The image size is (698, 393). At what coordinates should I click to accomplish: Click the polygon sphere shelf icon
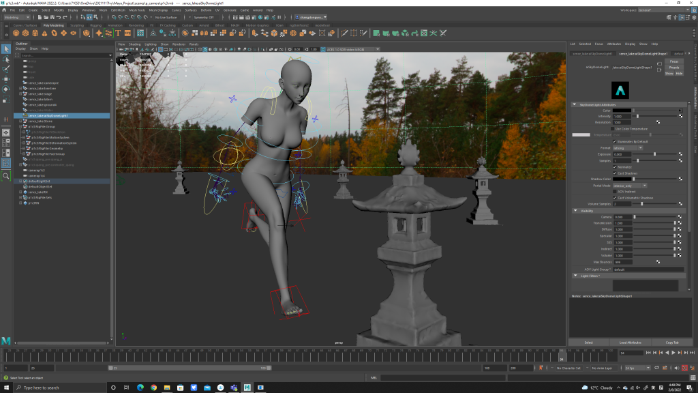tap(16, 33)
